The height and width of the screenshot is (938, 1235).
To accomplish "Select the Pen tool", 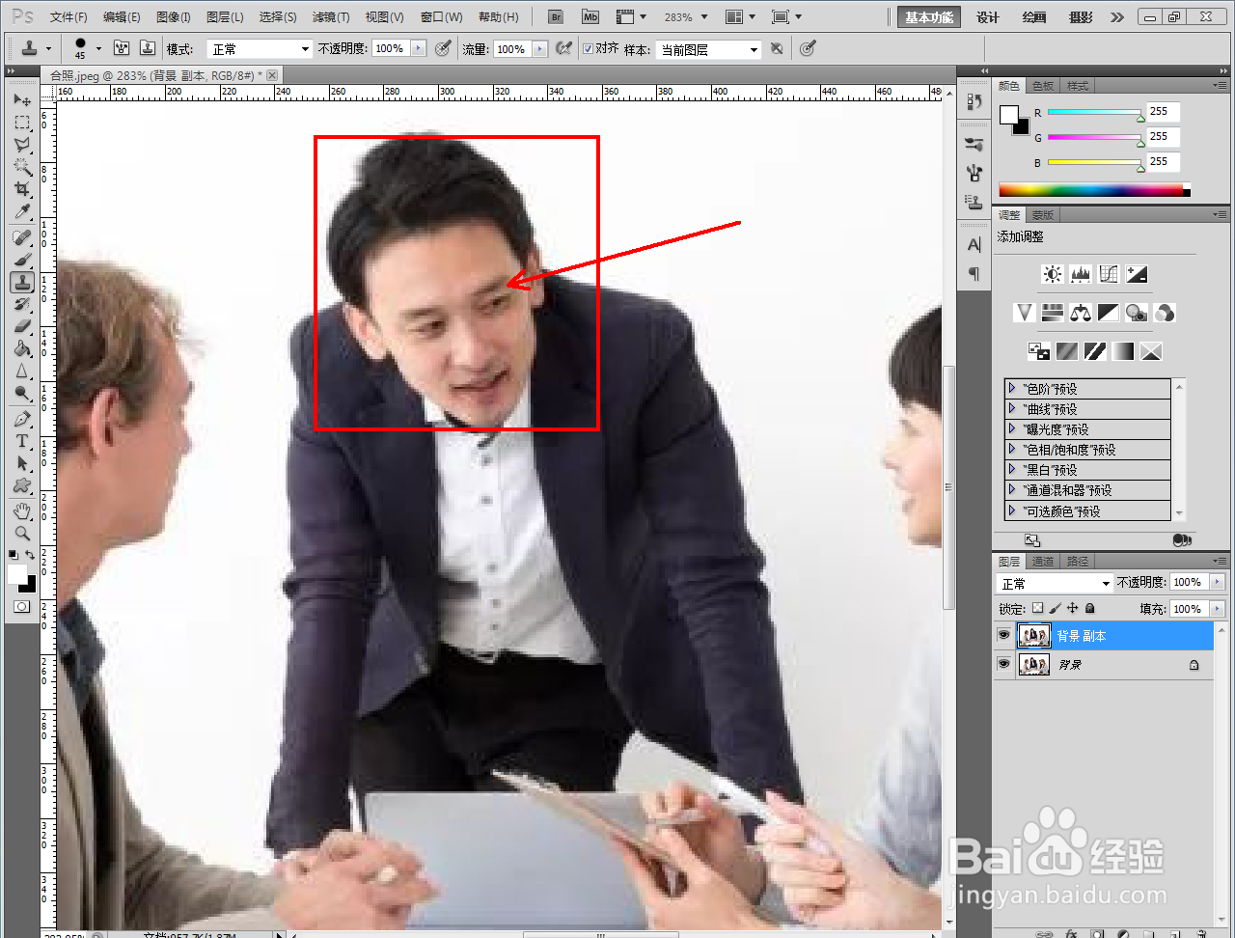I will tap(22, 419).
